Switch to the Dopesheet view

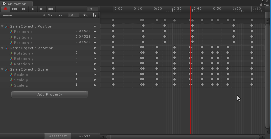click(58, 136)
